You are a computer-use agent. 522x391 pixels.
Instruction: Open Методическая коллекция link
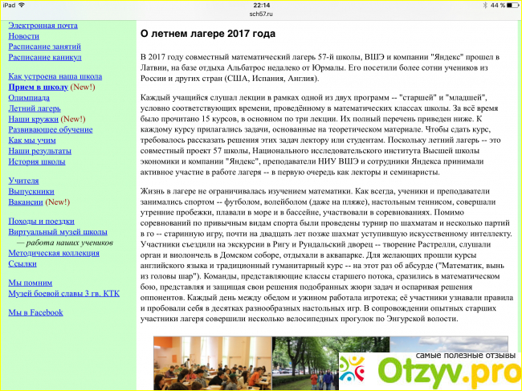tap(54, 253)
